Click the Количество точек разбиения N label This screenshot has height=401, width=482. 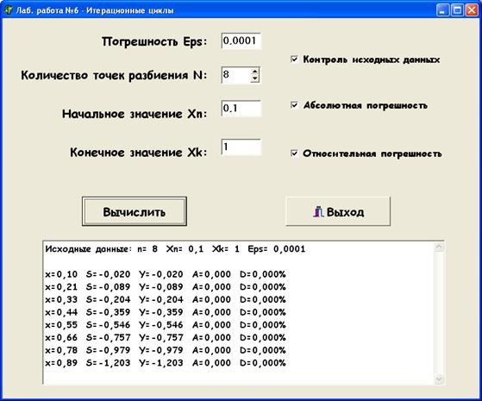pos(114,75)
